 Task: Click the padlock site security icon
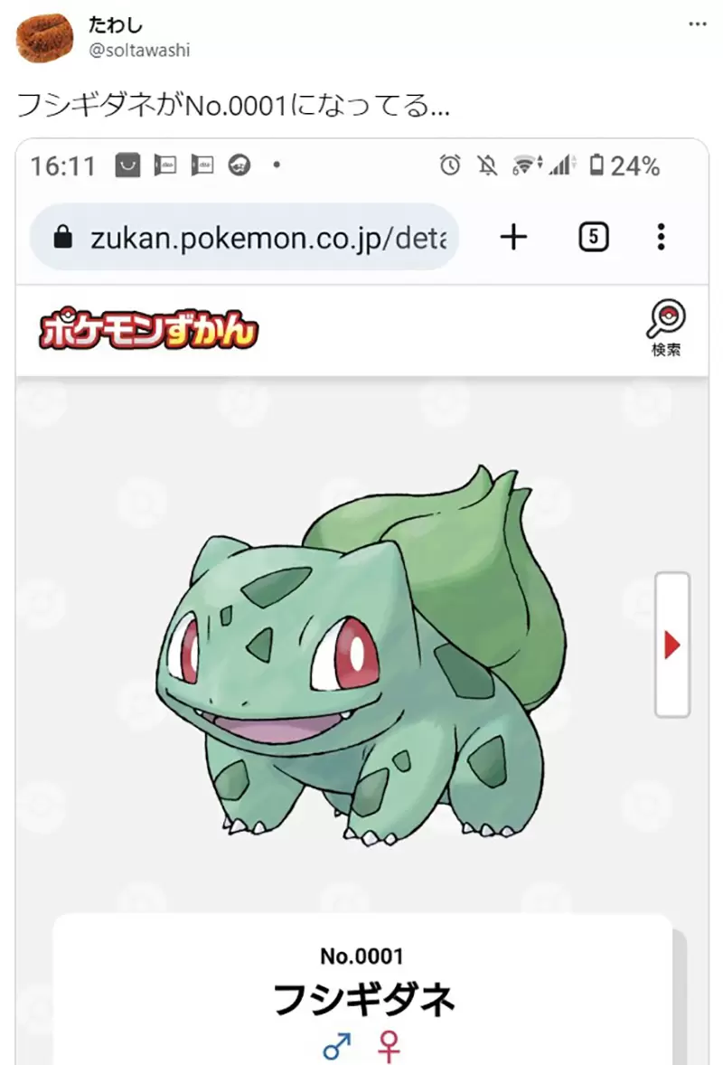point(62,237)
